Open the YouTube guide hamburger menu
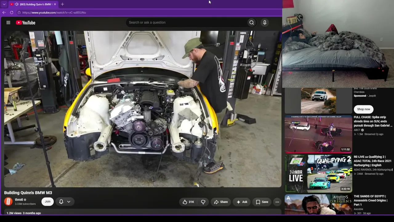 pos(8,23)
